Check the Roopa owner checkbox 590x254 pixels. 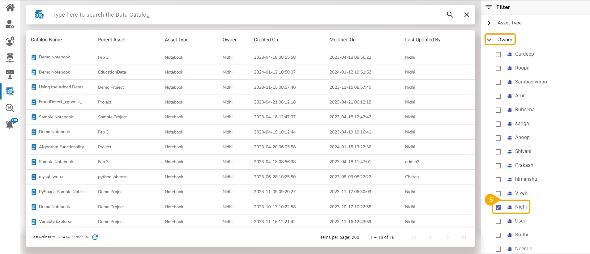(x=498, y=68)
